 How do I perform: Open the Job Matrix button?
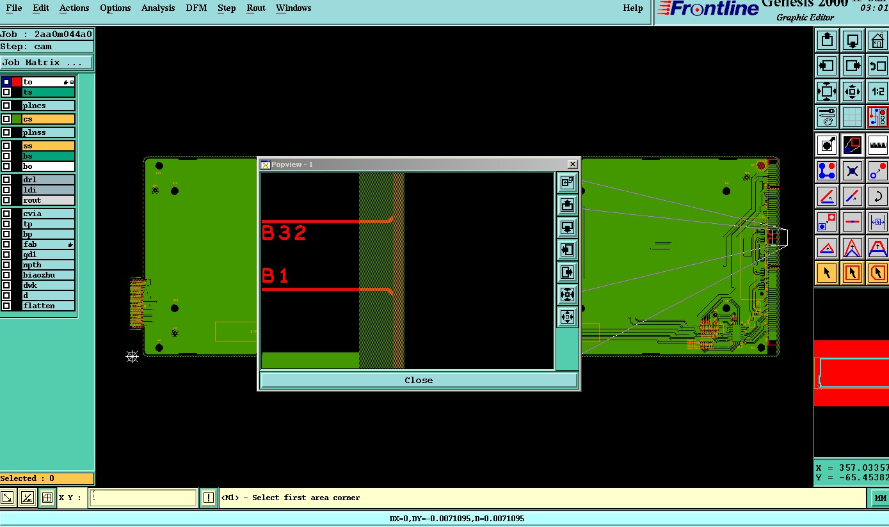coord(46,62)
